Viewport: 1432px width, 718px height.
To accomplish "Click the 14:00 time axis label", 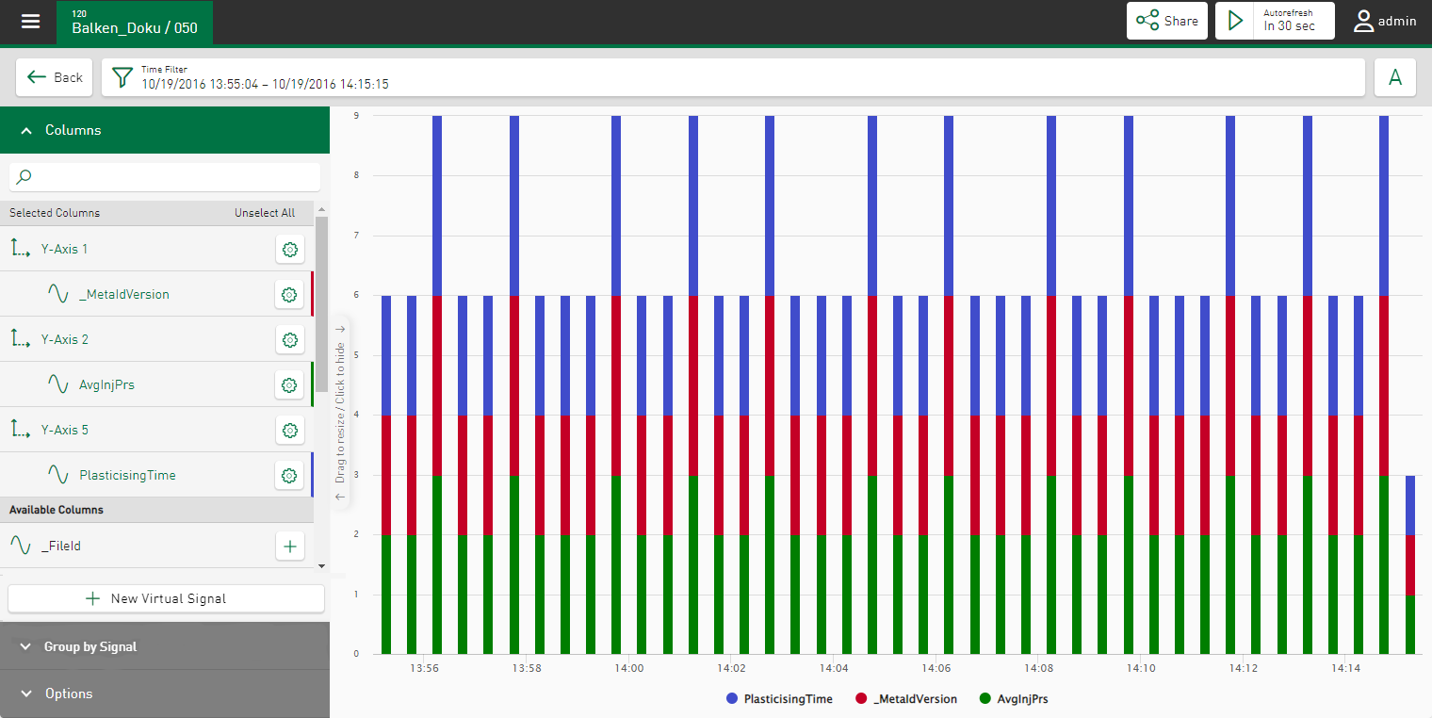I will 628,668.
